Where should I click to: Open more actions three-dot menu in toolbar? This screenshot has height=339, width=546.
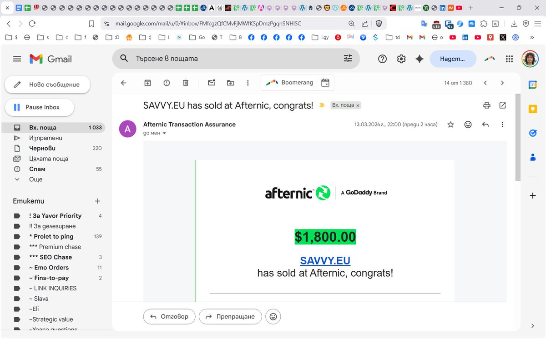(x=248, y=83)
